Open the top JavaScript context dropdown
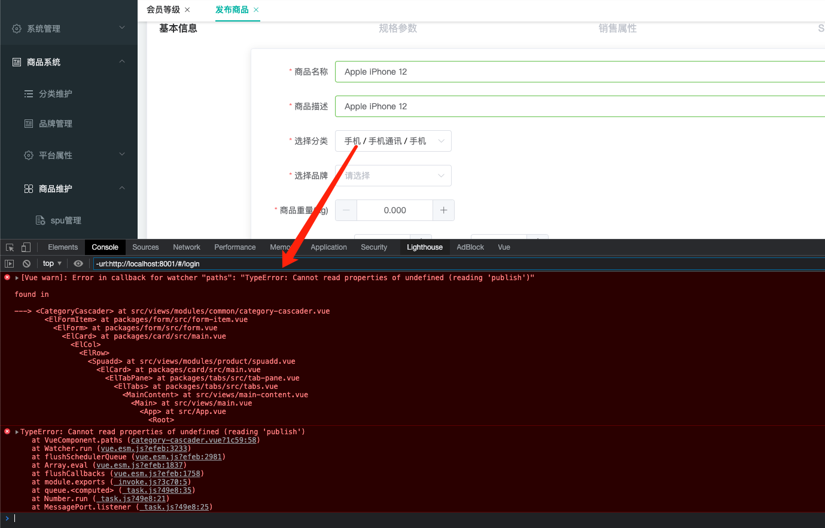 (x=52, y=263)
